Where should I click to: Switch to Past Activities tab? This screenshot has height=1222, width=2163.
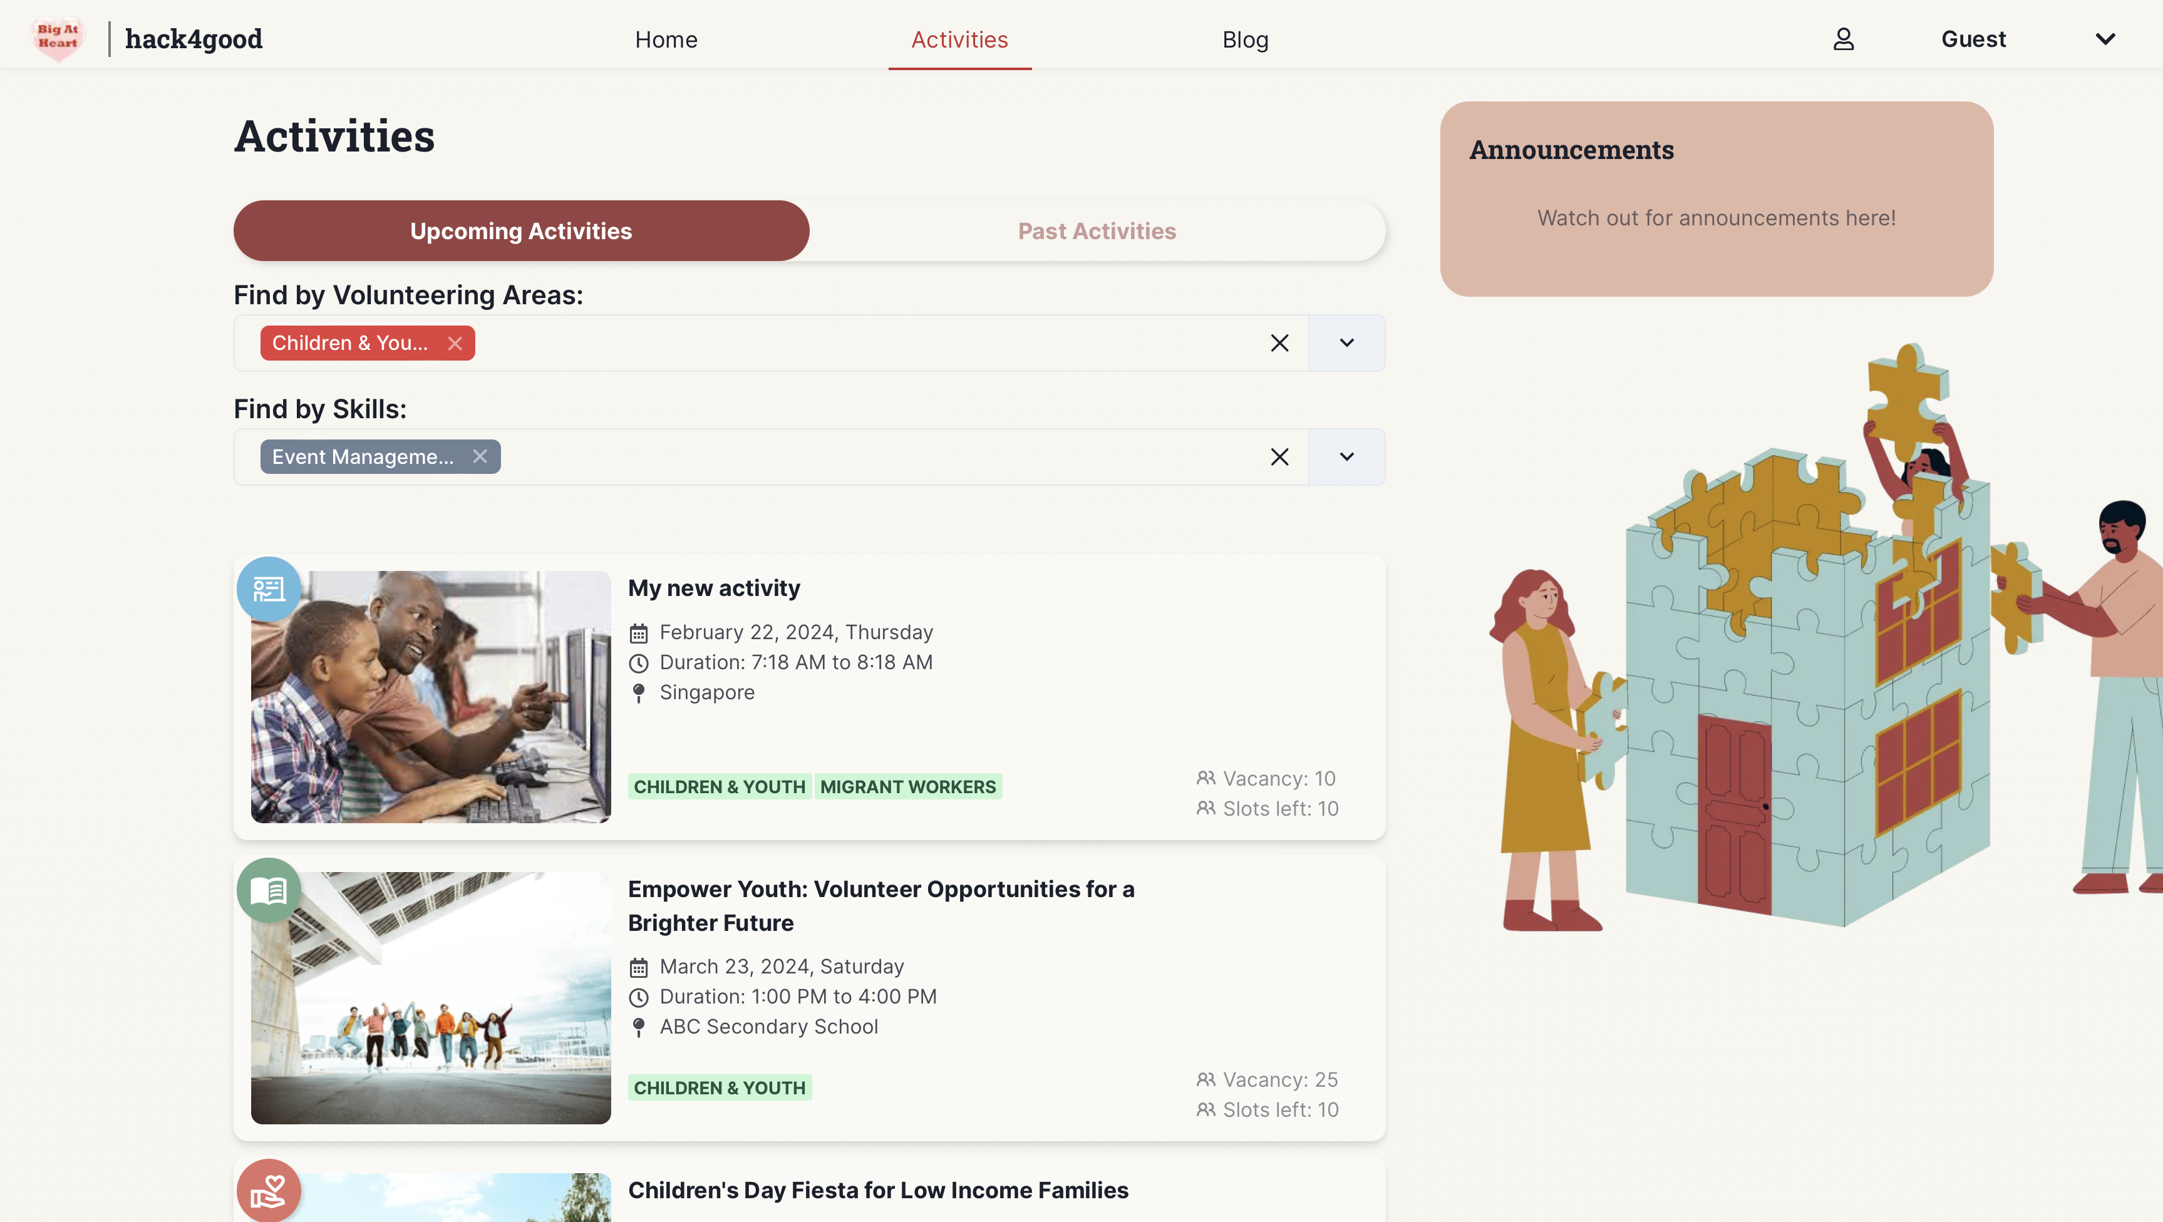click(x=1097, y=231)
